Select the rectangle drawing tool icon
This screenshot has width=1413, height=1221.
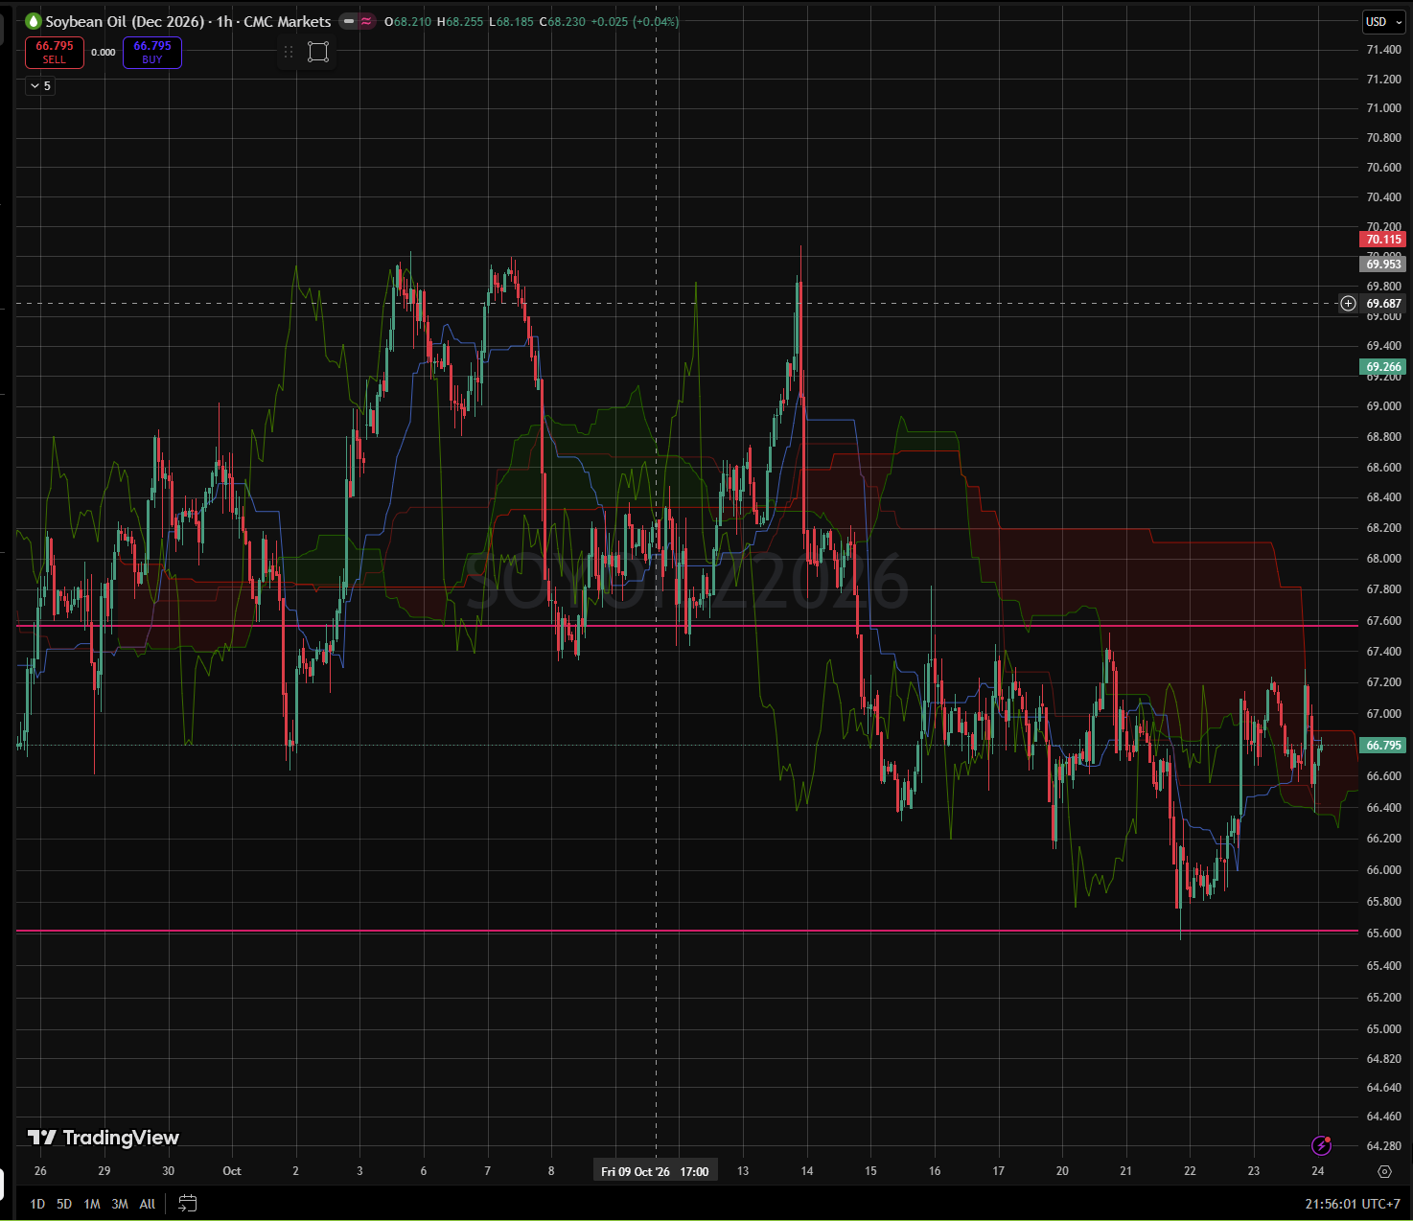point(318,52)
